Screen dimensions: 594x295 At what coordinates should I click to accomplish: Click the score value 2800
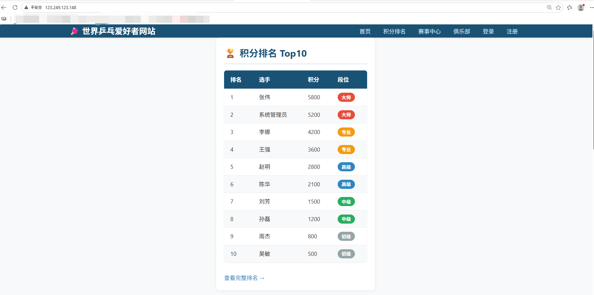(x=314, y=167)
